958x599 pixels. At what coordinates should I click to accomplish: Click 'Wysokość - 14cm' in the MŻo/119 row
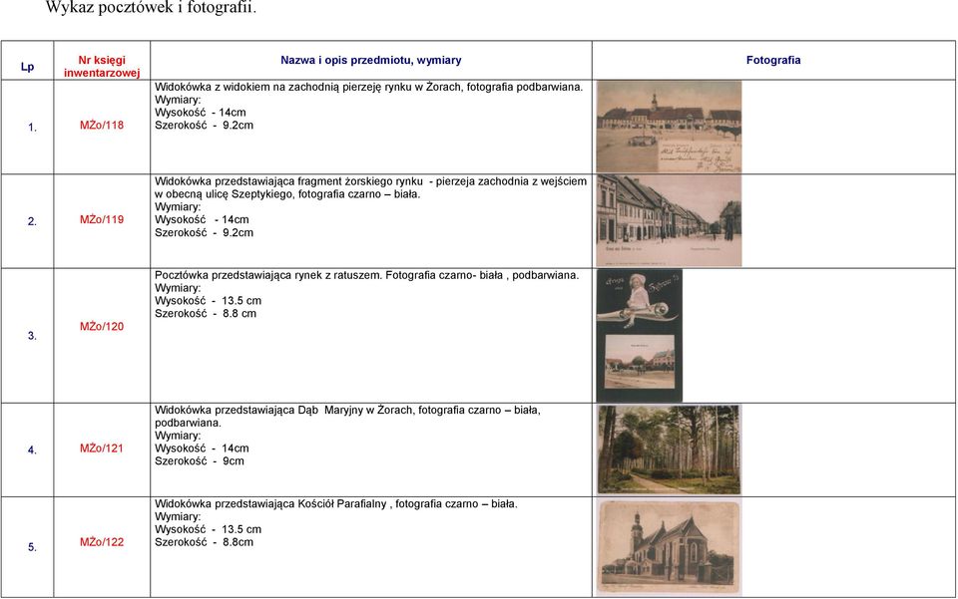[x=202, y=220]
